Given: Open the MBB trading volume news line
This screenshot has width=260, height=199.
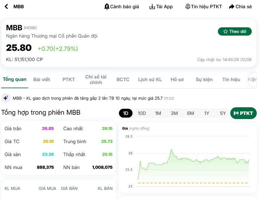Looking at the screenshot, I should (x=93, y=98).
